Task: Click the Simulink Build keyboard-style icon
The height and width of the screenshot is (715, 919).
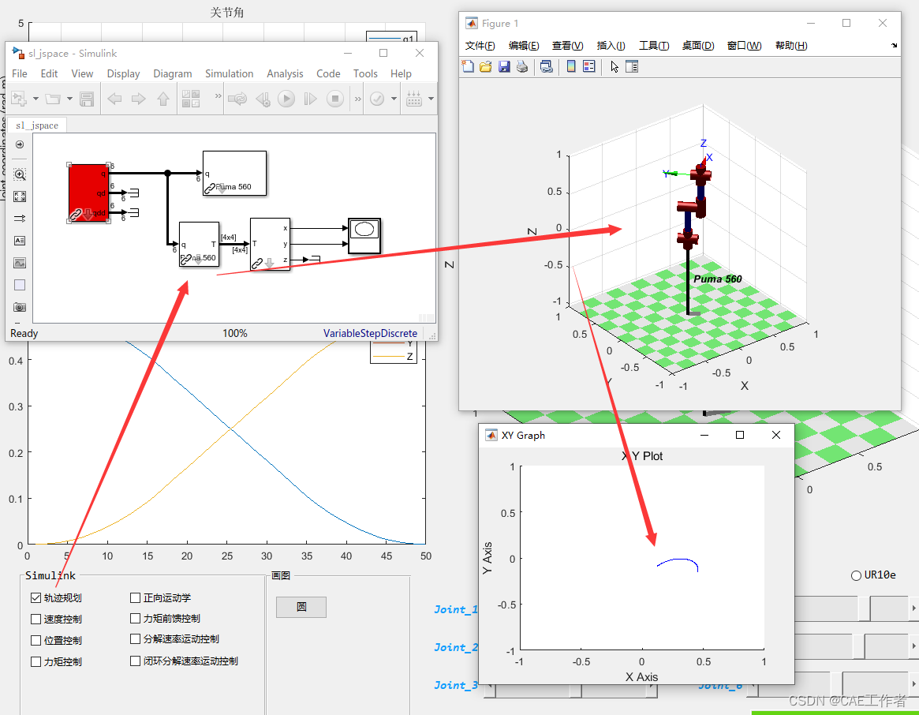Action: tap(414, 99)
